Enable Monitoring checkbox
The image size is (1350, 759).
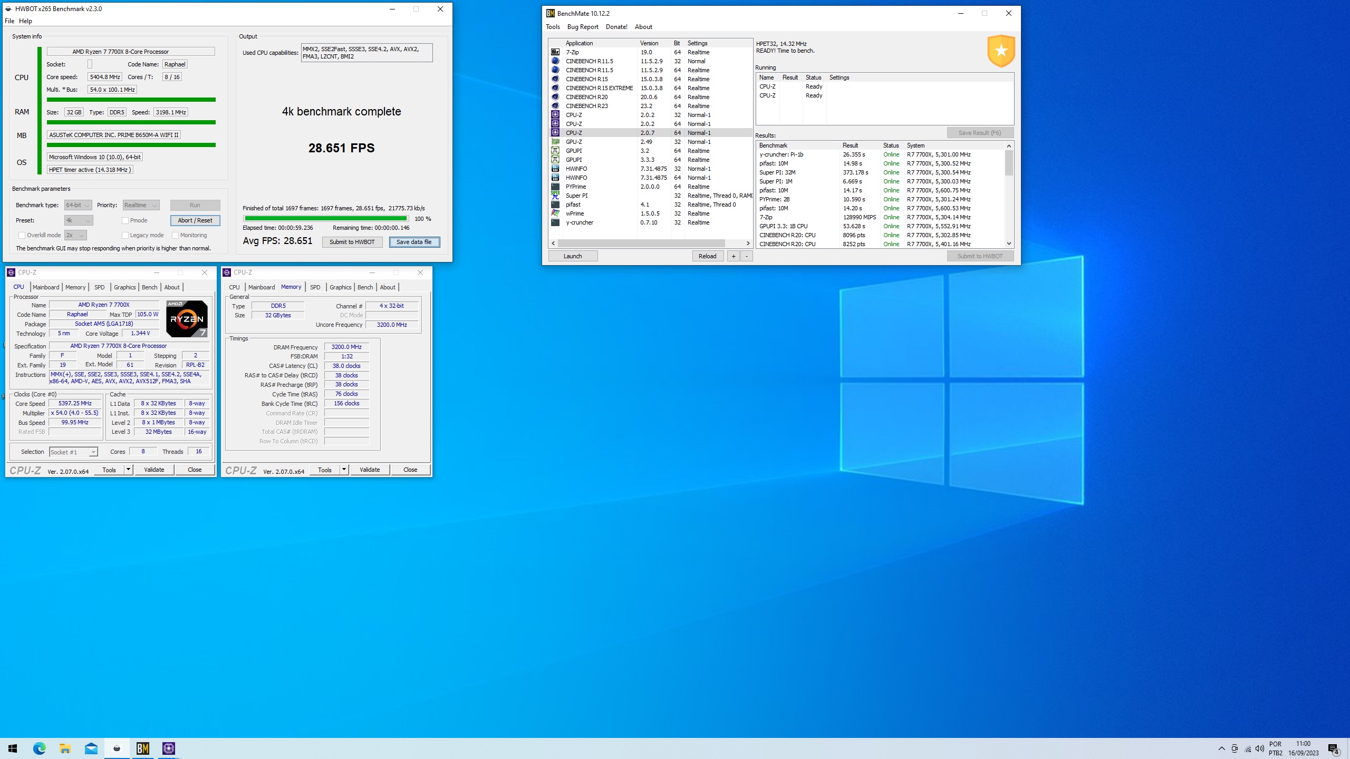click(x=175, y=235)
